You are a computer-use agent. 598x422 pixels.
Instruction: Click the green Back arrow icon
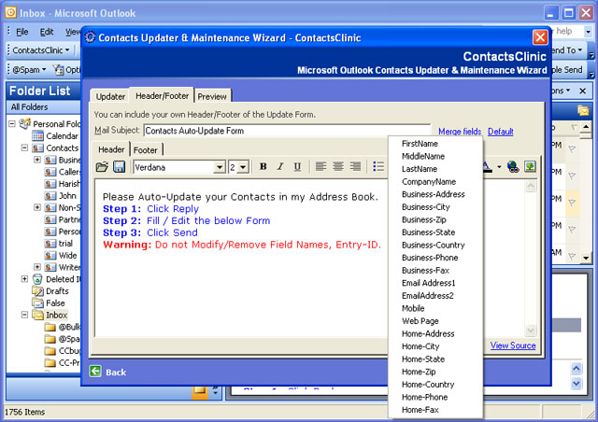point(95,372)
